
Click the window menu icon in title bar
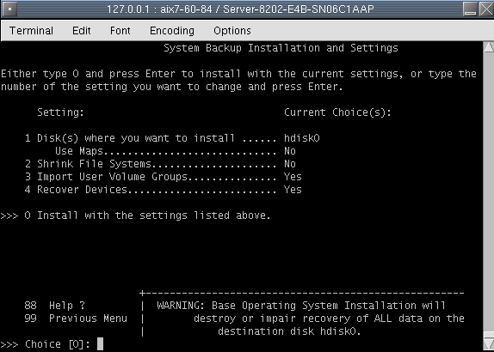click(10, 9)
